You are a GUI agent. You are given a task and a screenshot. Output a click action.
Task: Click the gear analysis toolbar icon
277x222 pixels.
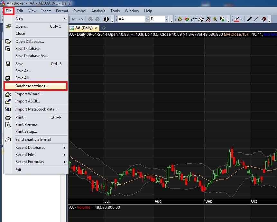(x=180, y=19)
